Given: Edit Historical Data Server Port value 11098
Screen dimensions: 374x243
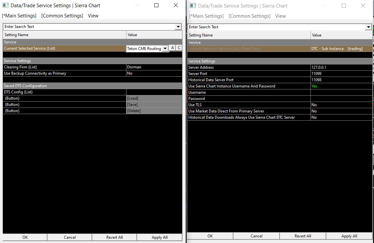Looking at the screenshot, I should tap(341, 80).
